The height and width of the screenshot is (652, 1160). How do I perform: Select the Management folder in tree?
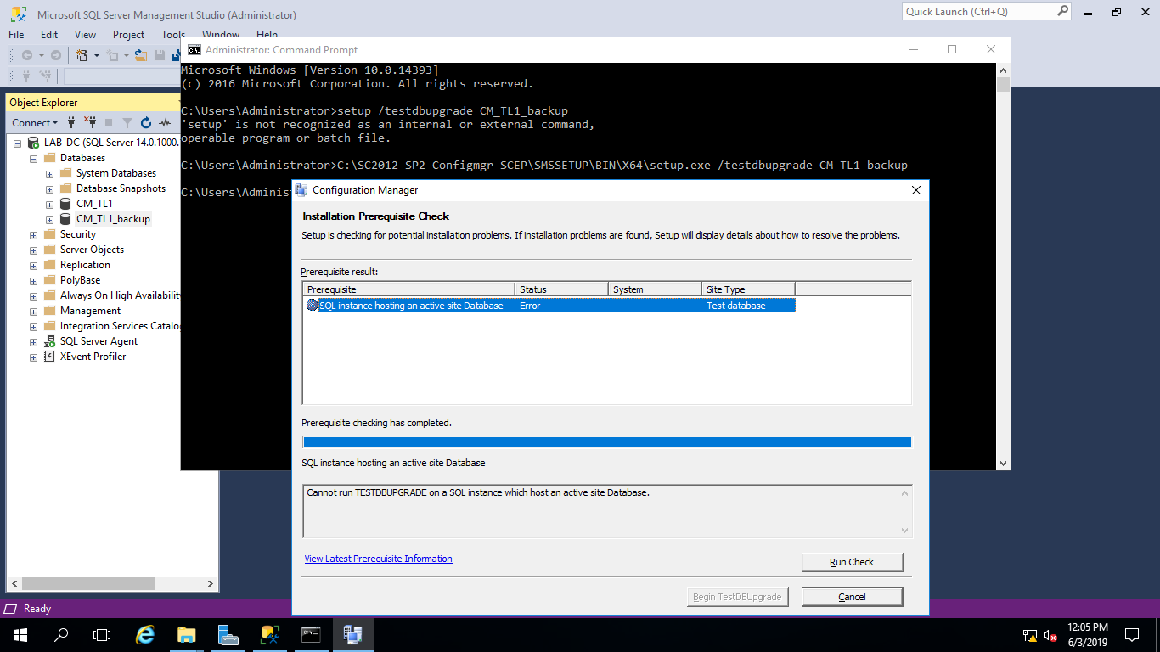tap(90, 311)
